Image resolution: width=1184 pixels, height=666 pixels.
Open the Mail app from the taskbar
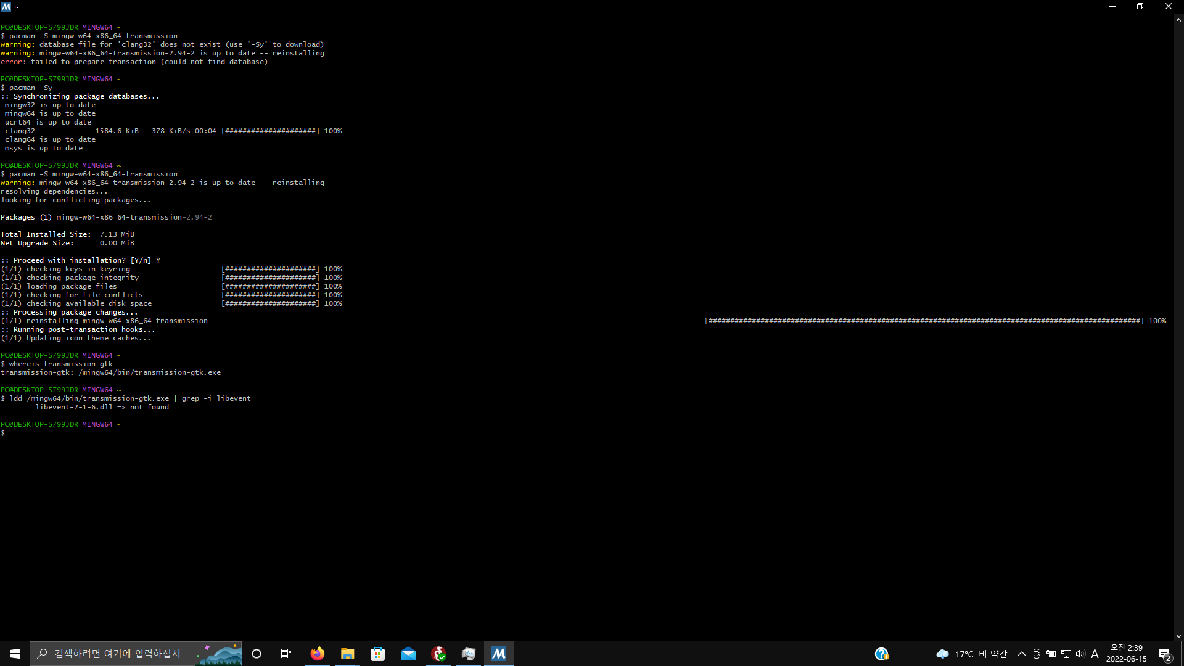click(x=408, y=654)
